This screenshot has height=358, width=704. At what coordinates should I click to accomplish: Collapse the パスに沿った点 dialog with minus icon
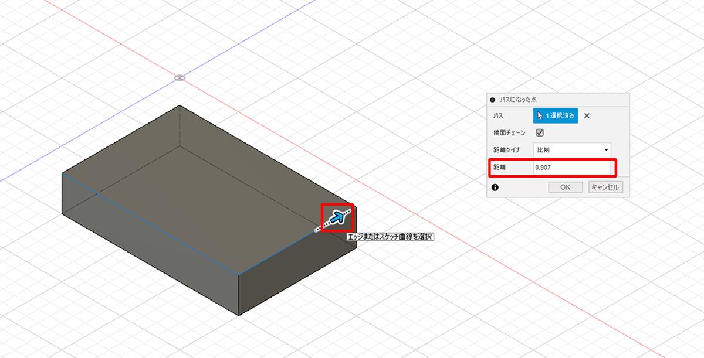[x=493, y=100]
